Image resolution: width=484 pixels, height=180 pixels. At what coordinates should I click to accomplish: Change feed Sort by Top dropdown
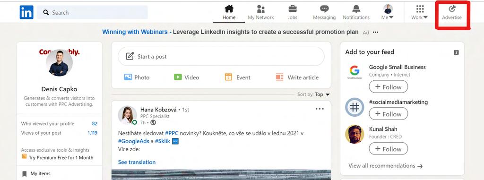tap(314, 94)
